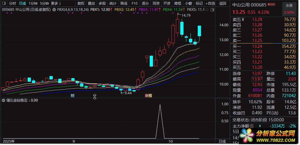Click the +自选 add-to-watchlist button
The width and height of the screenshot is (300, 145).
point(210,4)
